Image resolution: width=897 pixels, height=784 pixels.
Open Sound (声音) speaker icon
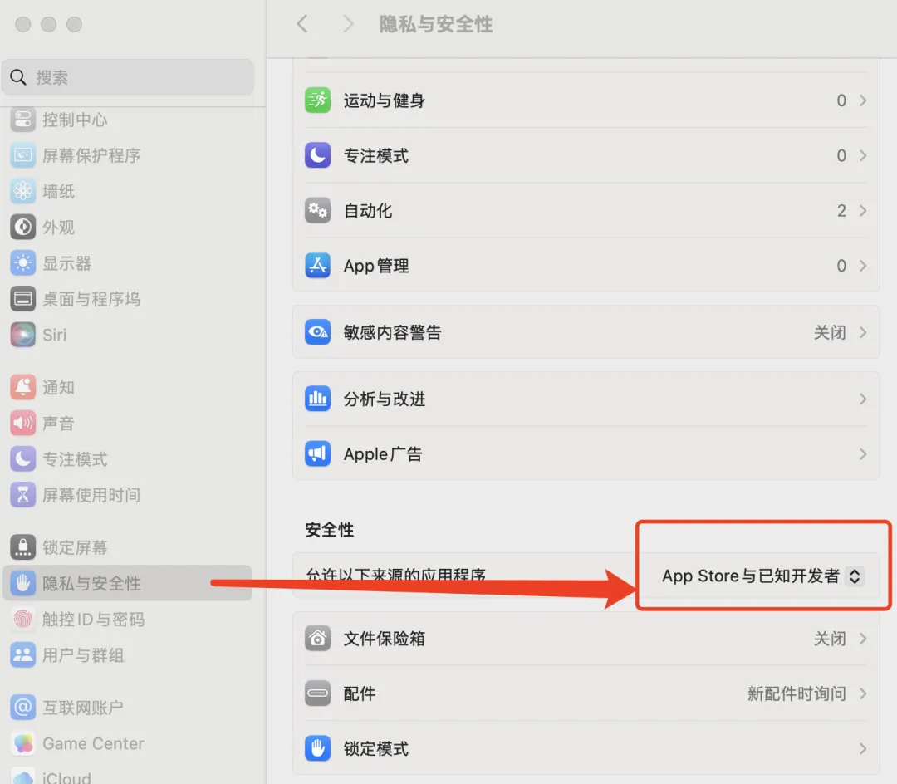23,424
